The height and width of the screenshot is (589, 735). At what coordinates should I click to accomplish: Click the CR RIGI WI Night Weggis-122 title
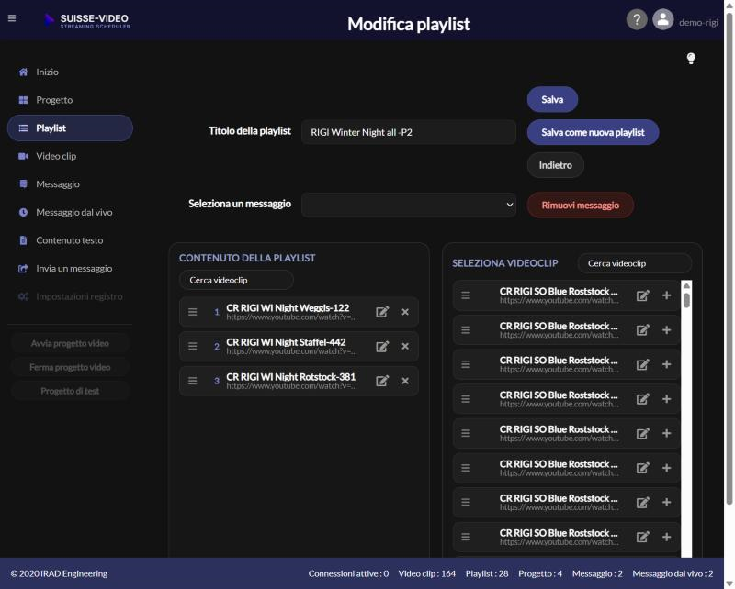tap(288, 307)
